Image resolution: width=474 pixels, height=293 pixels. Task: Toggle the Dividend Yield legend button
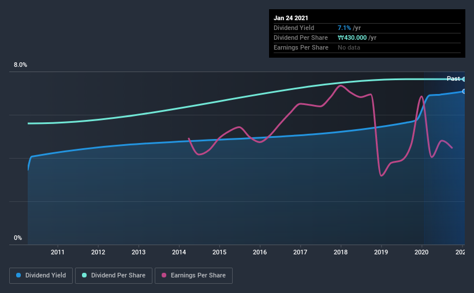click(x=41, y=276)
